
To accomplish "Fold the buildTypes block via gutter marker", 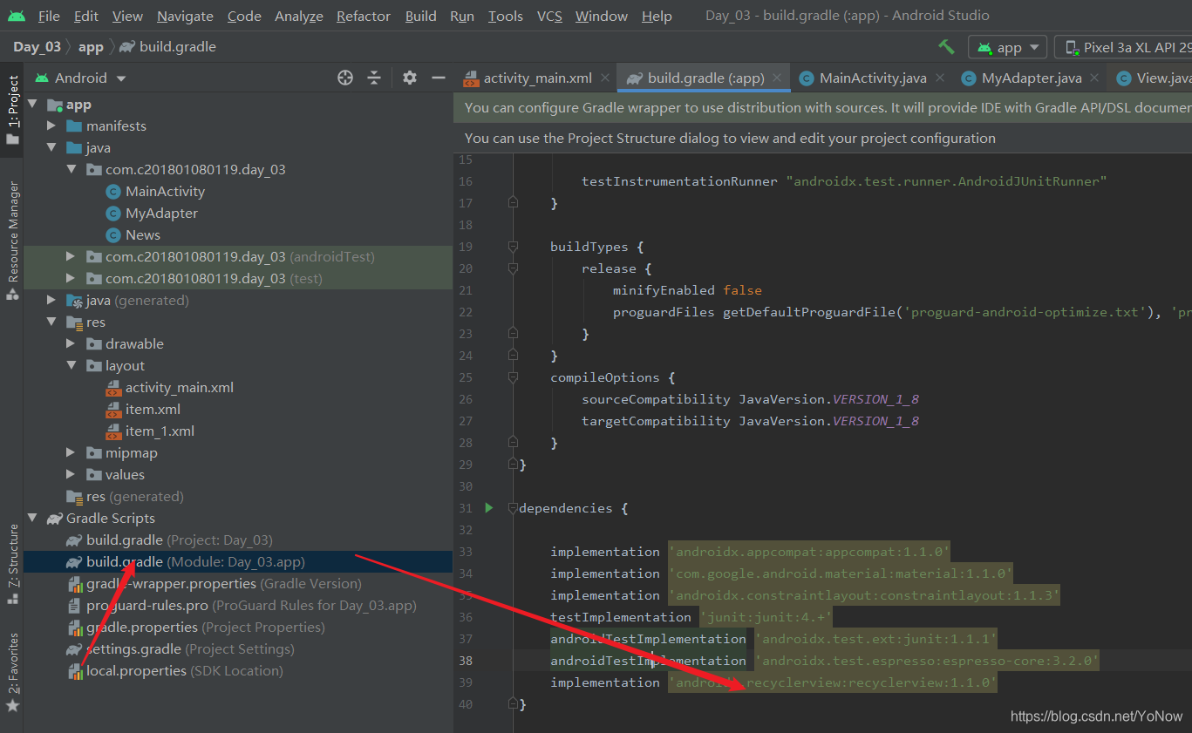I will click(x=513, y=247).
